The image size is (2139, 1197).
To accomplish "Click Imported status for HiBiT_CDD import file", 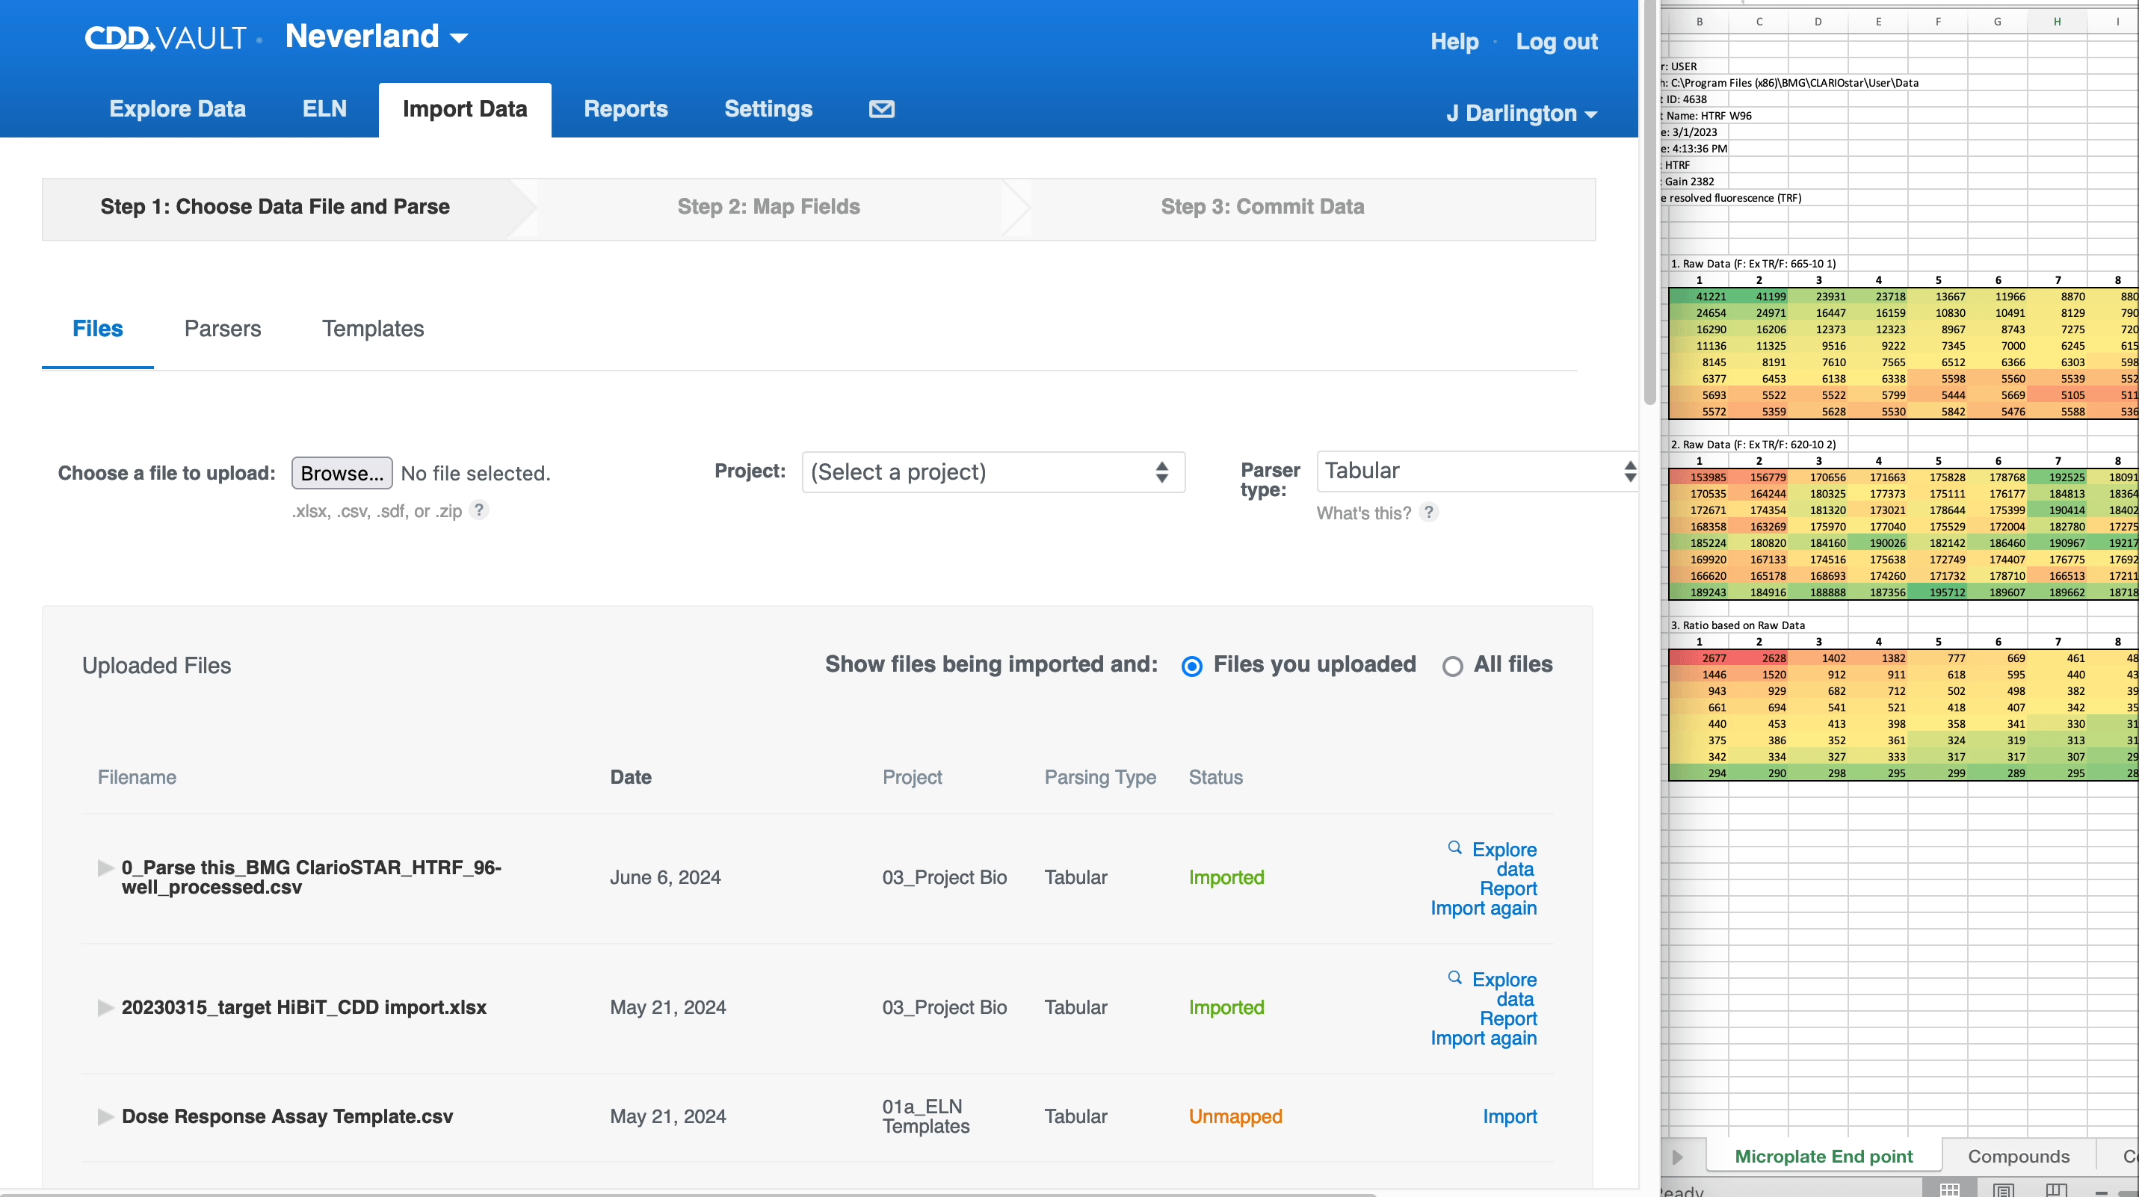I will [x=1226, y=1007].
